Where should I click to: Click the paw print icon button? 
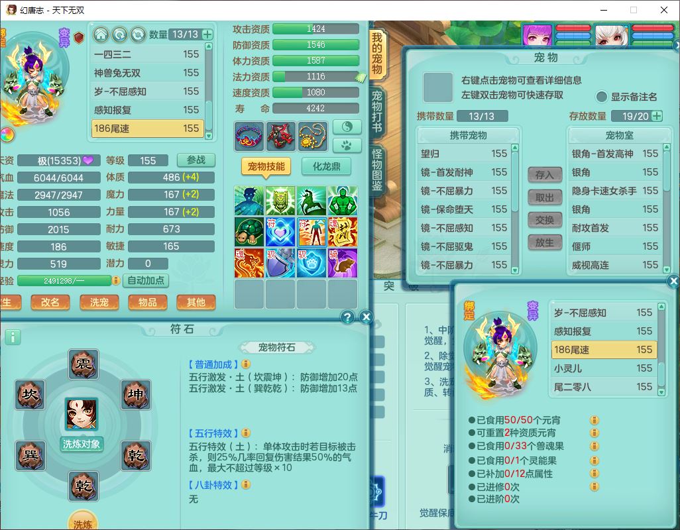347,144
